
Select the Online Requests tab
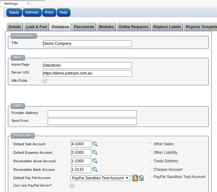point(133,27)
